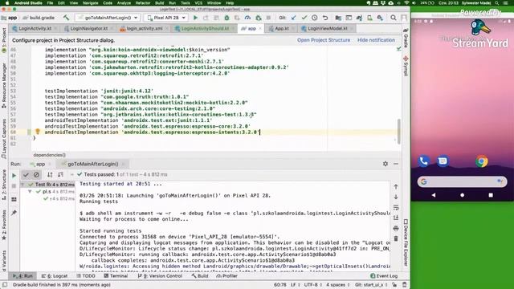Toggle Show Ignored tests icon
The image size is (514, 289).
(x=36, y=175)
